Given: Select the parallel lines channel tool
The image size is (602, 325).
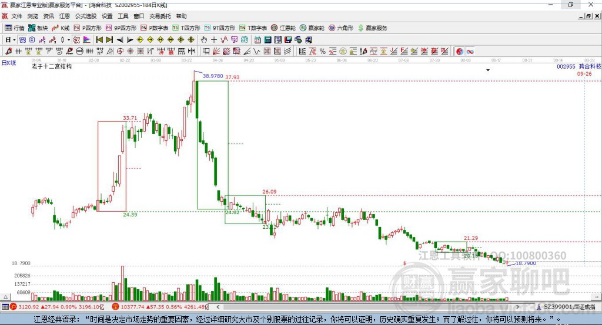Looking at the screenshot, I should (x=287, y=52).
